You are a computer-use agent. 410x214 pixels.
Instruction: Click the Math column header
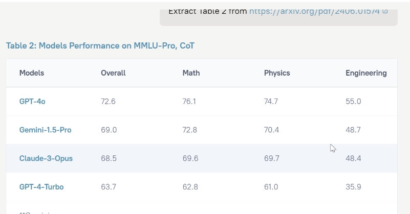(x=191, y=73)
